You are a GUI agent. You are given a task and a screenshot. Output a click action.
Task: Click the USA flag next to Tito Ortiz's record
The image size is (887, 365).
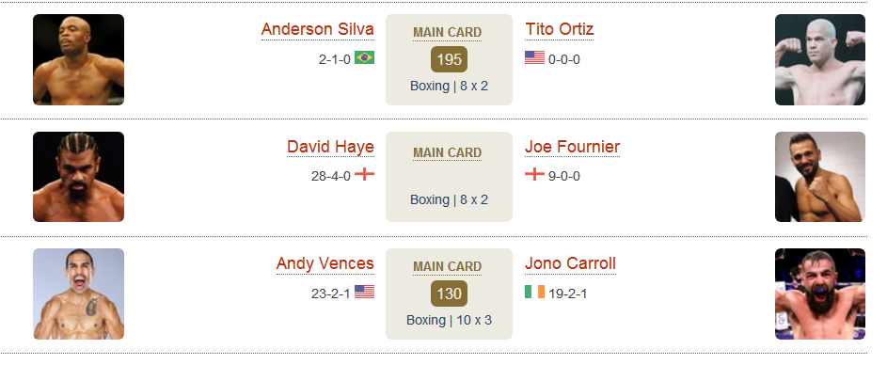click(534, 57)
